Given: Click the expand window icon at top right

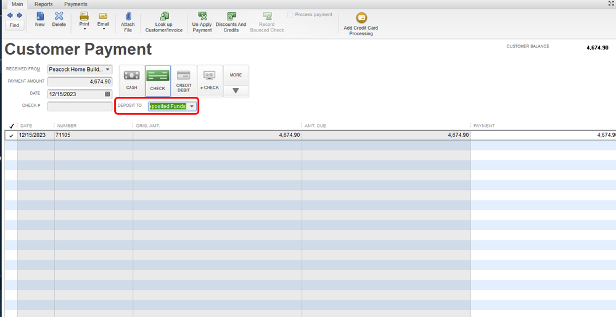Looking at the screenshot, I should [611, 3].
